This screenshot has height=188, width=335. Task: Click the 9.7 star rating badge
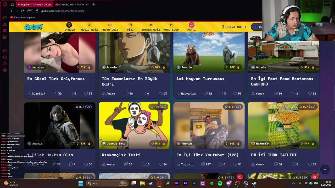coord(307,107)
